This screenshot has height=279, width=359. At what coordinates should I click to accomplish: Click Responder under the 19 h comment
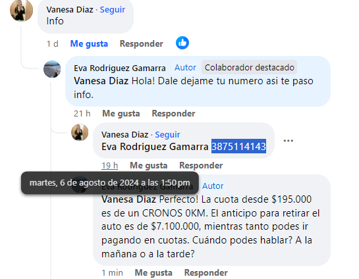(x=201, y=165)
